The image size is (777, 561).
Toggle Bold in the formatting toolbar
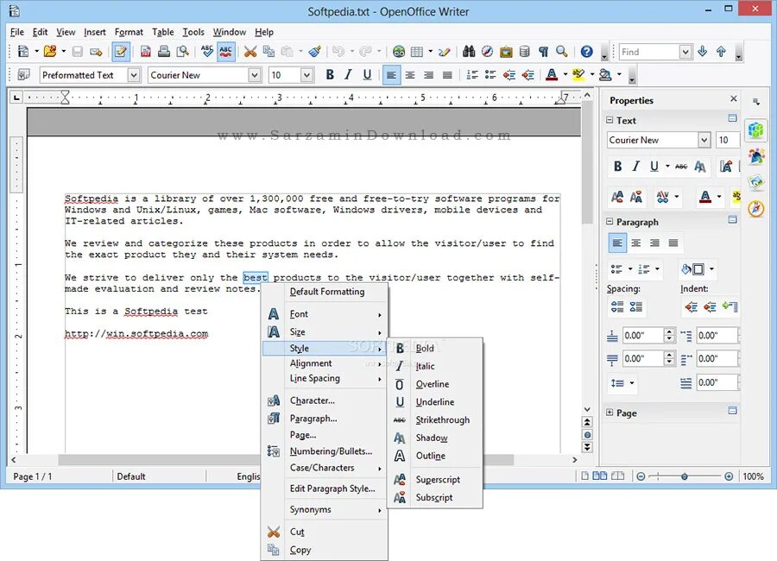330,75
